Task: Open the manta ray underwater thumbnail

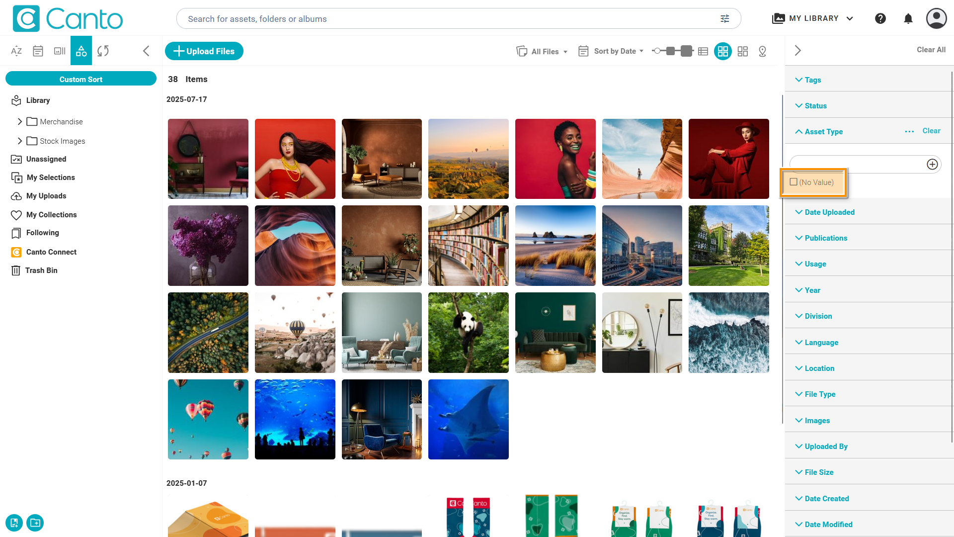Action: (469, 419)
